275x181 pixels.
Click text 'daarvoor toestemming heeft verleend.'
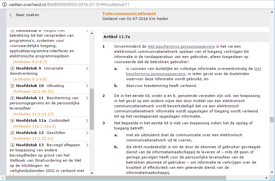click(161, 86)
